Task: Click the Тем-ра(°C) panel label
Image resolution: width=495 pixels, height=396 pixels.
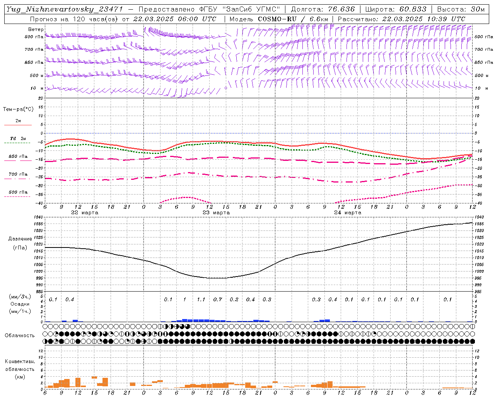Action: (18, 109)
